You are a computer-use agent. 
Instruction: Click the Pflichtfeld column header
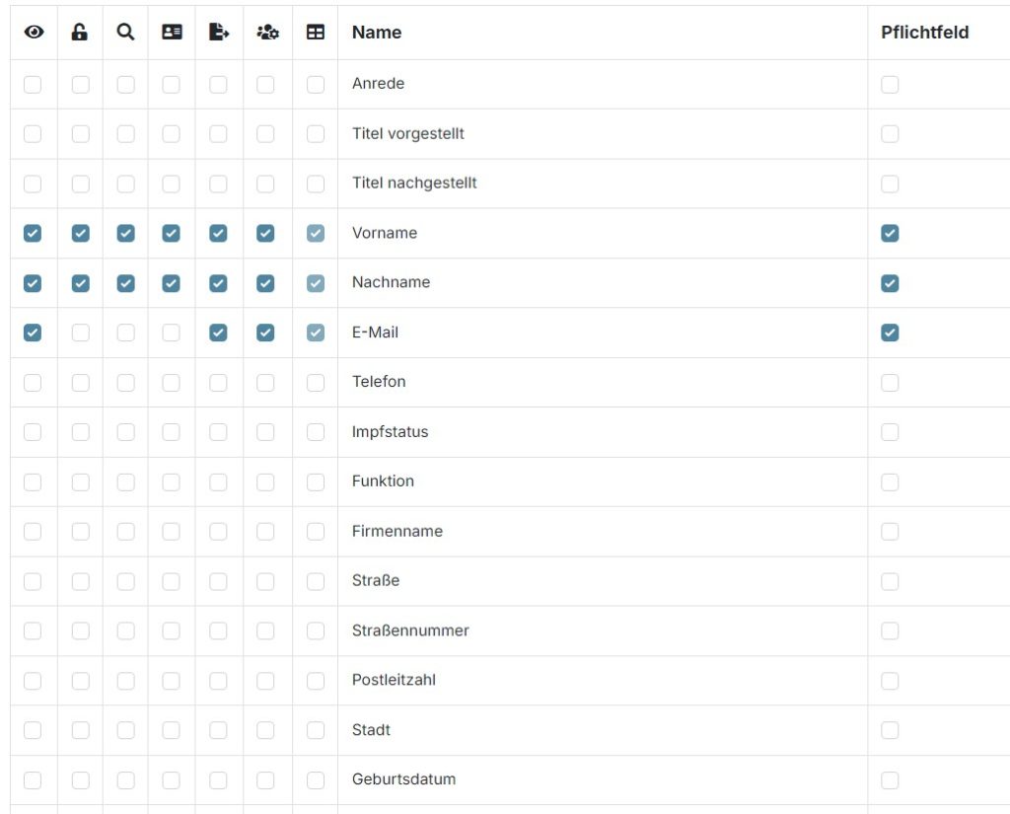[924, 33]
